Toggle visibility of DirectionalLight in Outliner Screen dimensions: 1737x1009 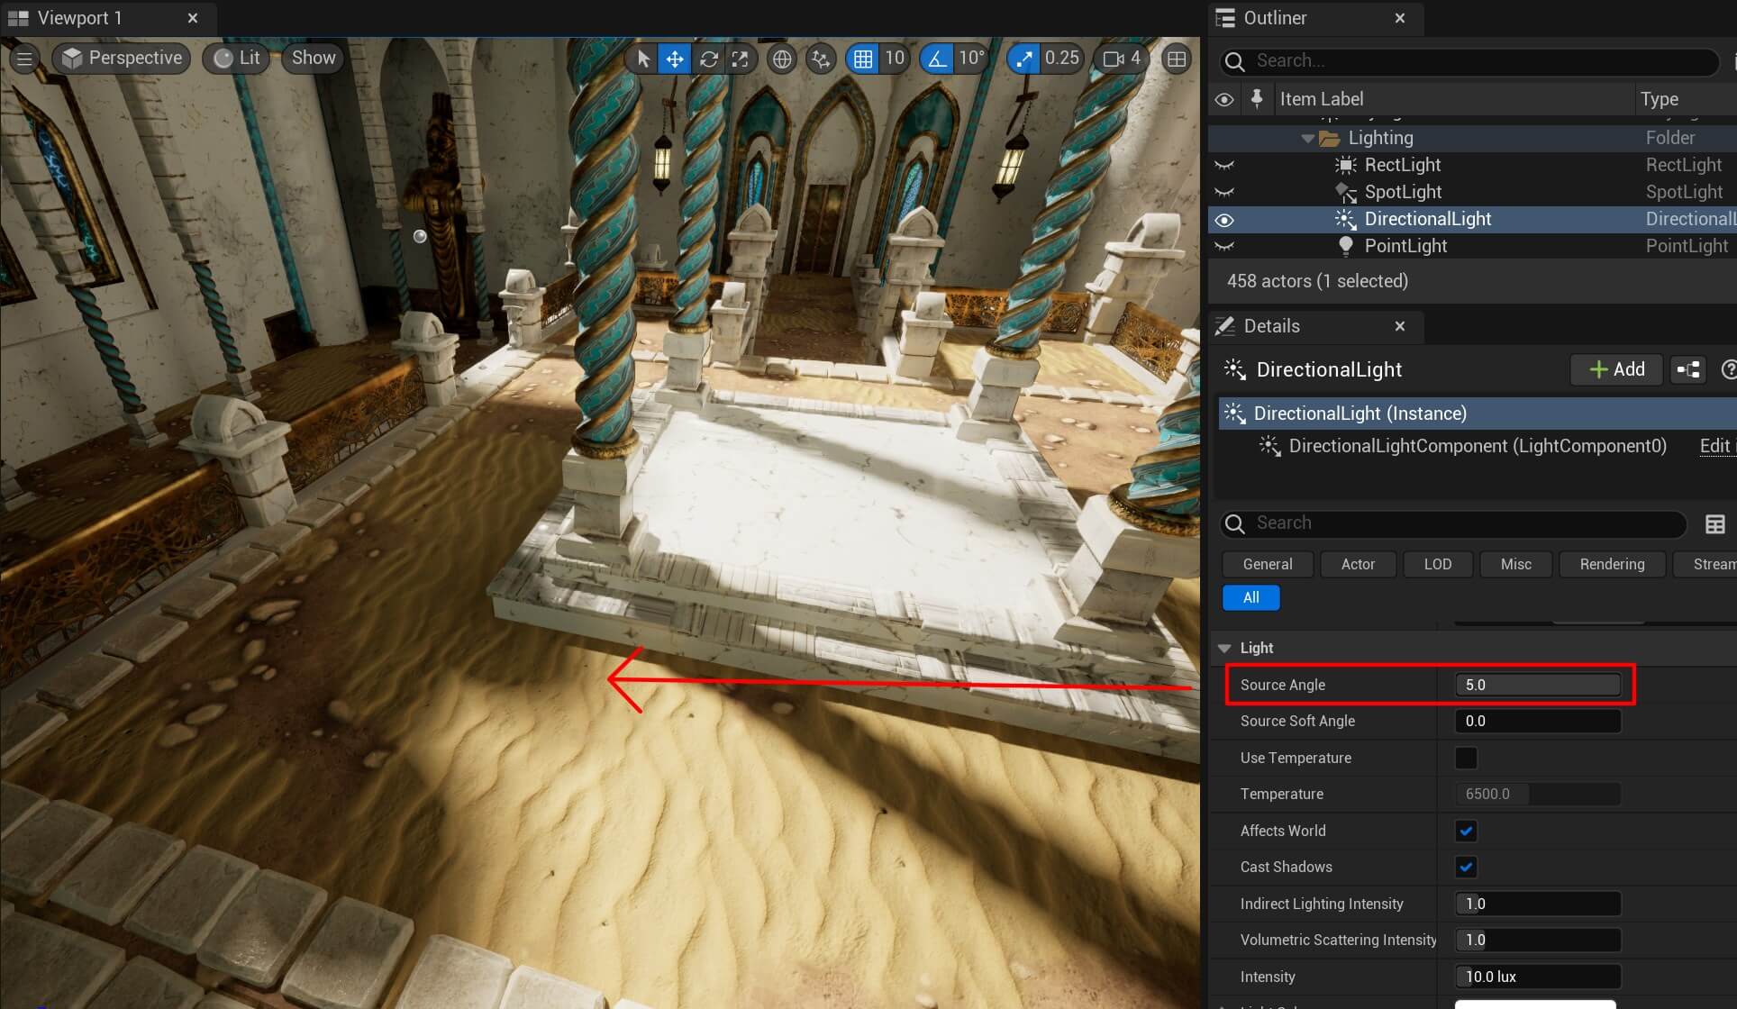point(1226,219)
